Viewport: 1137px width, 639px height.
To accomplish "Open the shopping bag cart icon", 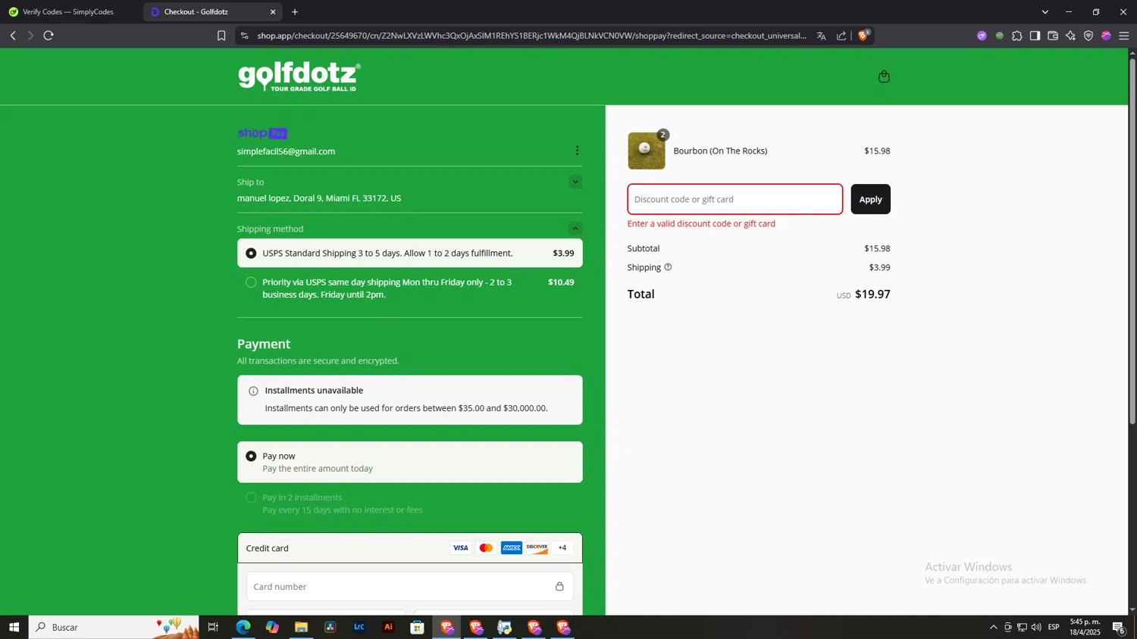I will click(x=884, y=76).
